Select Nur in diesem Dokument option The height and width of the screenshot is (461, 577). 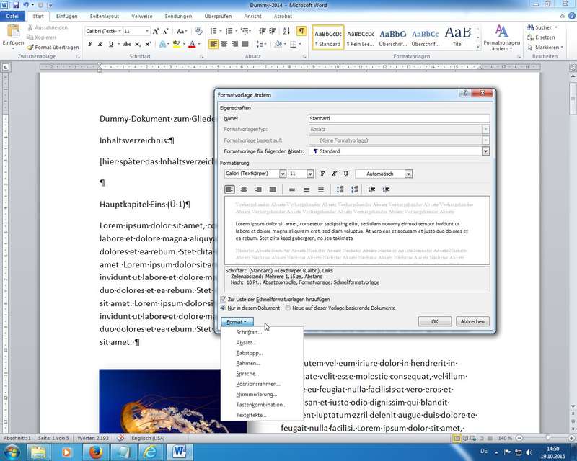point(223,308)
